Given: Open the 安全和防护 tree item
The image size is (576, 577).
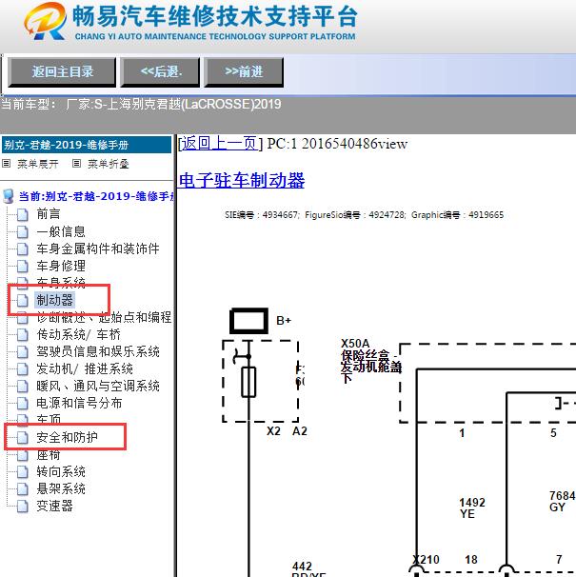Looking at the screenshot, I should coord(67,437).
